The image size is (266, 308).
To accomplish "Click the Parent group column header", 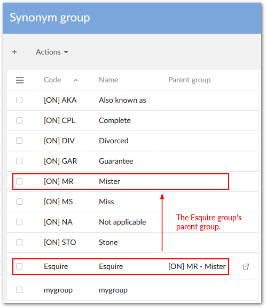I will [x=189, y=80].
